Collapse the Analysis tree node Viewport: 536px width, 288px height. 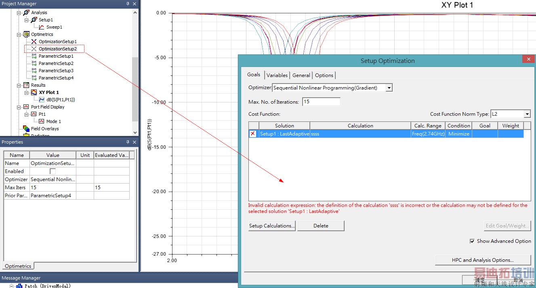coord(19,13)
